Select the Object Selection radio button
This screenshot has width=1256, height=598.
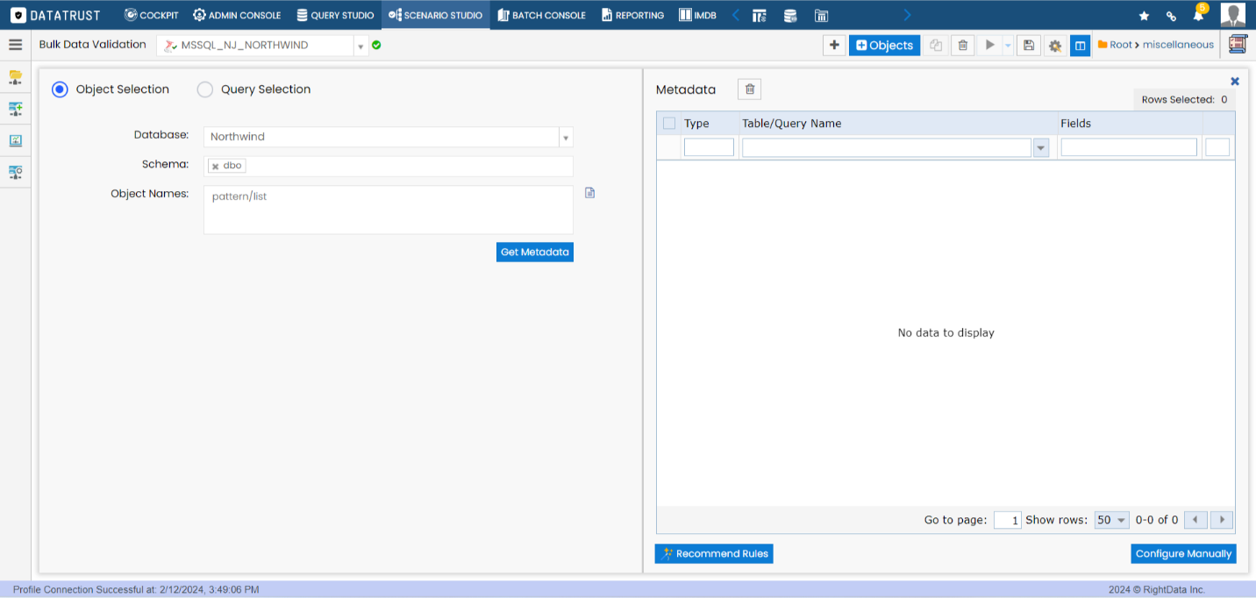click(x=60, y=89)
